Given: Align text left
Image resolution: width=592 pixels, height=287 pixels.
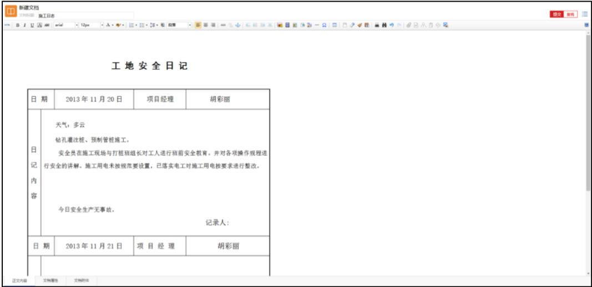Looking at the screenshot, I should point(198,25).
